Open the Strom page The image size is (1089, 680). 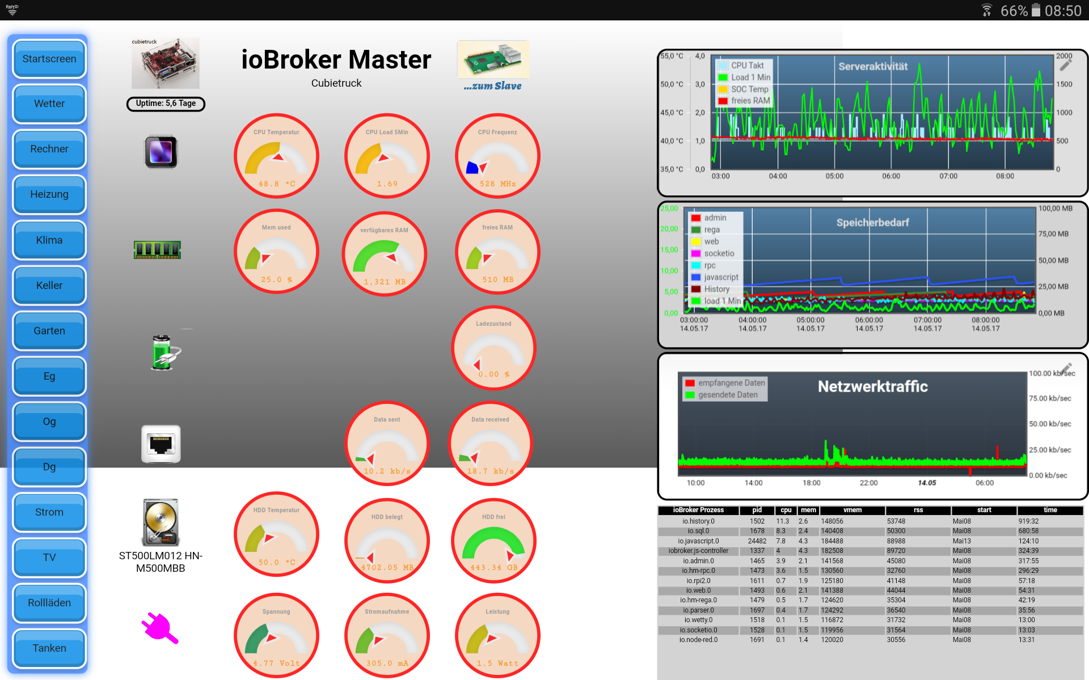click(x=49, y=512)
